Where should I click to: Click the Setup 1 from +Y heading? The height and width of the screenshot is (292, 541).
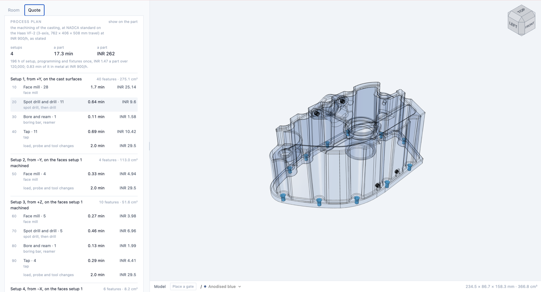pyautogui.click(x=46, y=79)
